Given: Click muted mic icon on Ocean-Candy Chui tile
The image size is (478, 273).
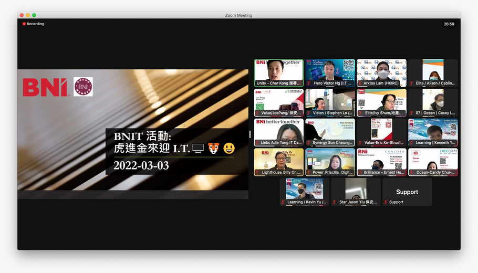Looking at the screenshot, I should point(412,172).
